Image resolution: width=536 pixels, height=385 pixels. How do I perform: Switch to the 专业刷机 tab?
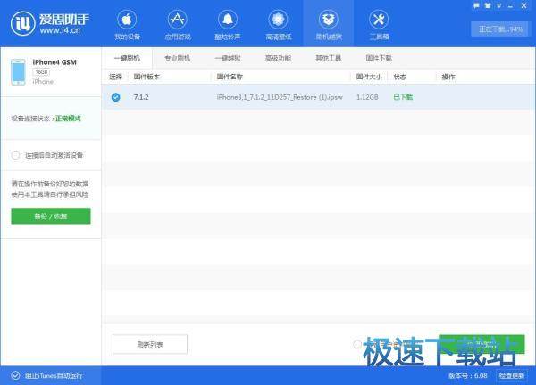(x=177, y=58)
